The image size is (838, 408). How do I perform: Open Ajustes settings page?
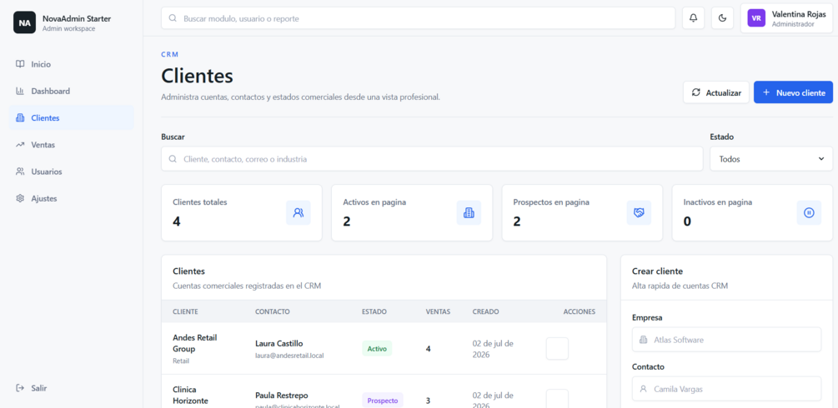(72, 198)
